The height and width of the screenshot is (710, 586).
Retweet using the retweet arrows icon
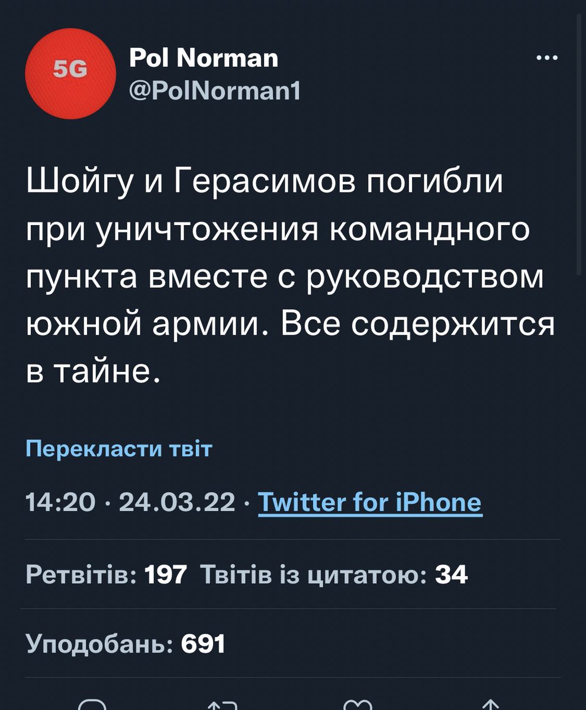pos(223,705)
